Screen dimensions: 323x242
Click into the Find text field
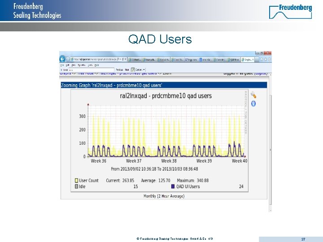[91, 70]
